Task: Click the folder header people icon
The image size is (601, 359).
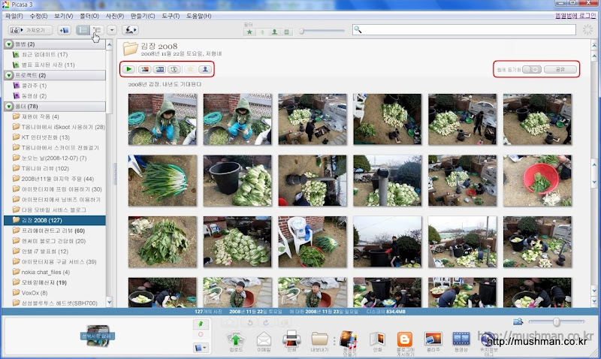Action: pos(205,69)
